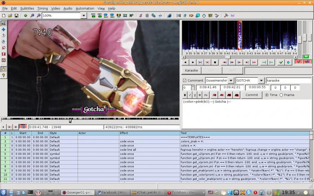
Task: Open the File menu
Action: pos(5,9)
